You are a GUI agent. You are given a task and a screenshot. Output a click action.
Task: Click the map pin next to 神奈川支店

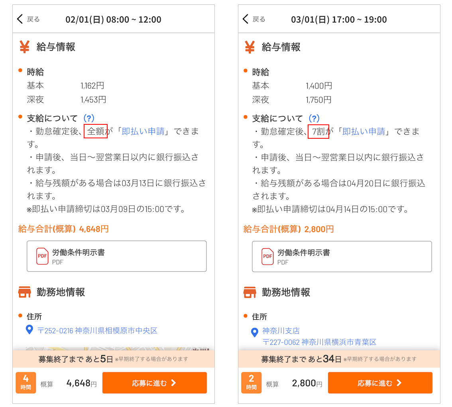[254, 332]
